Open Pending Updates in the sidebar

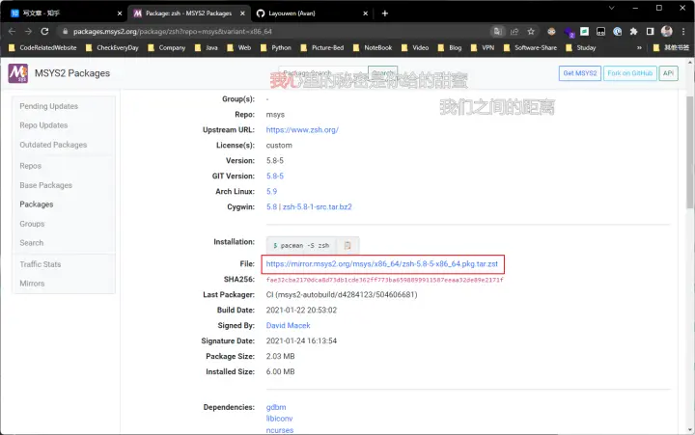(x=49, y=106)
